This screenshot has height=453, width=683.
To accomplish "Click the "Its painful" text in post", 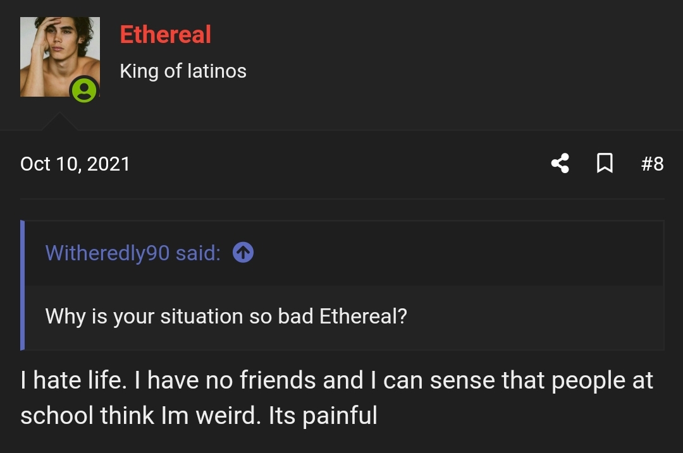I will [323, 416].
